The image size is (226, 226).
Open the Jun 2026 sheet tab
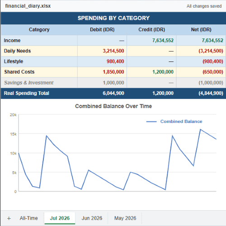tap(92, 218)
